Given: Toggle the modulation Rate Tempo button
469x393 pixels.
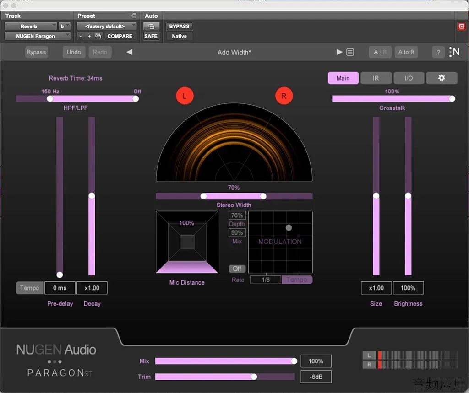Looking at the screenshot, I should click(x=297, y=280).
